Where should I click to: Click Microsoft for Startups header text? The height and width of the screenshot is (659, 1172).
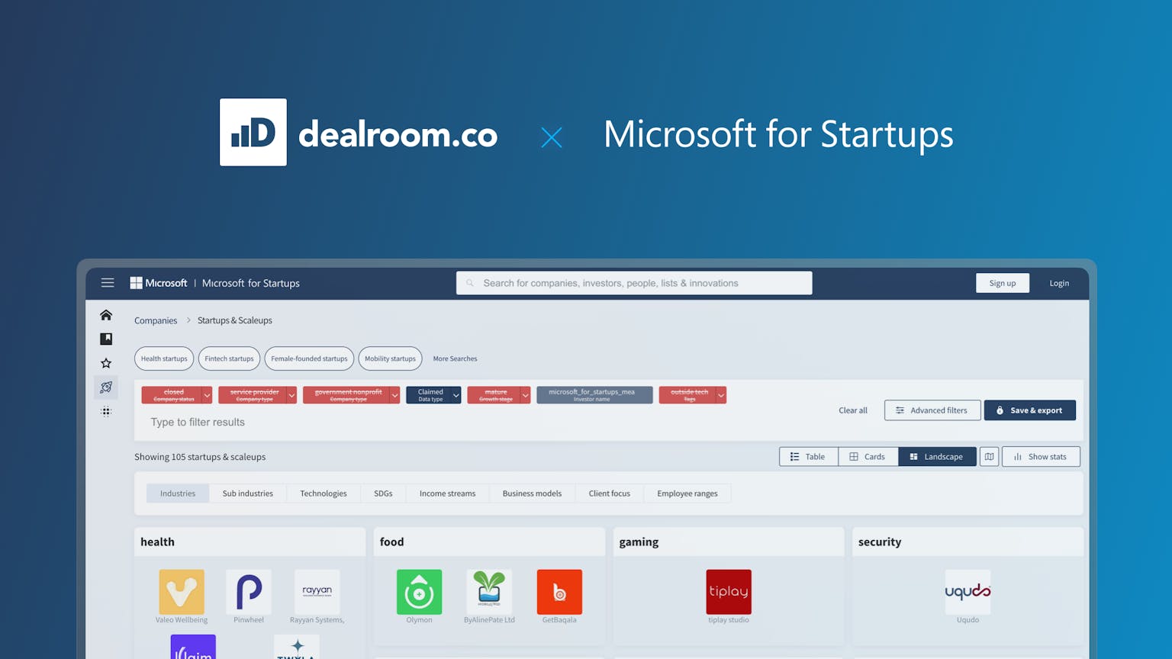(250, 283)
